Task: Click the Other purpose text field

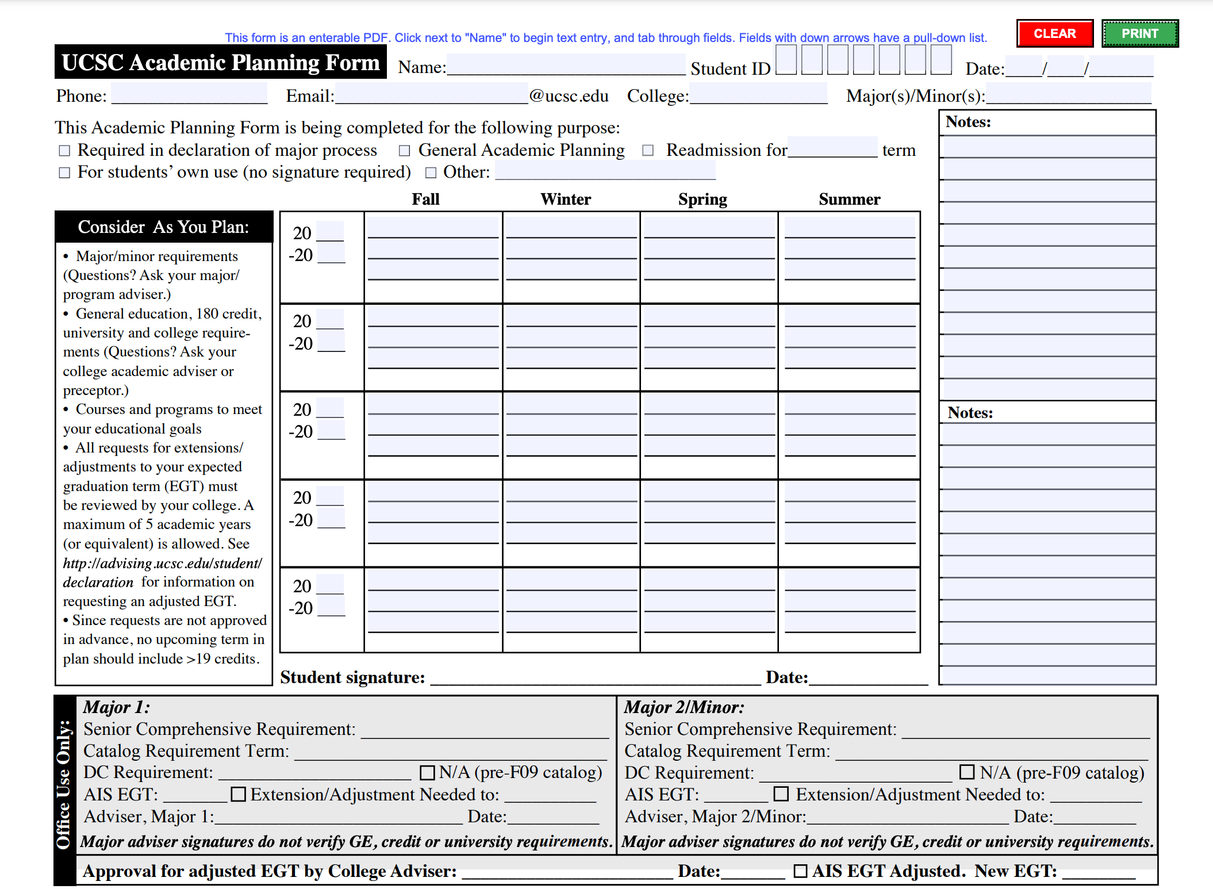Action: point(605,170)
